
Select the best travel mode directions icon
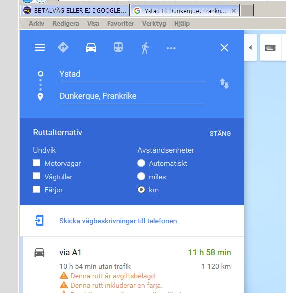[63, 47]
